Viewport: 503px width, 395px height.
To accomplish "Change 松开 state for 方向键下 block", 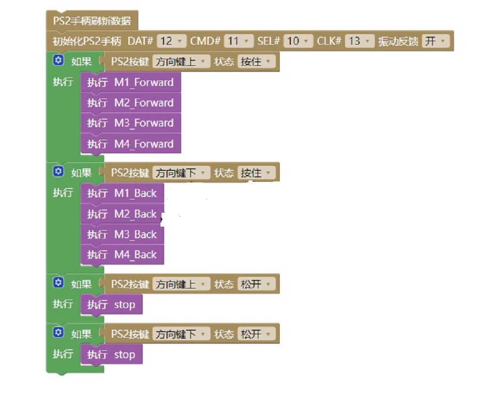I will pos(257,334).
